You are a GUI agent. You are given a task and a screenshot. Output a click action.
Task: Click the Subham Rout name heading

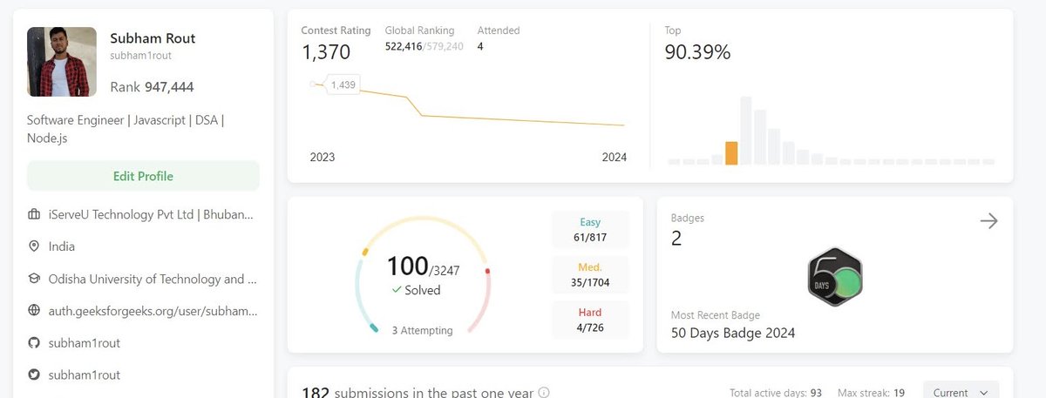point(153,38)
